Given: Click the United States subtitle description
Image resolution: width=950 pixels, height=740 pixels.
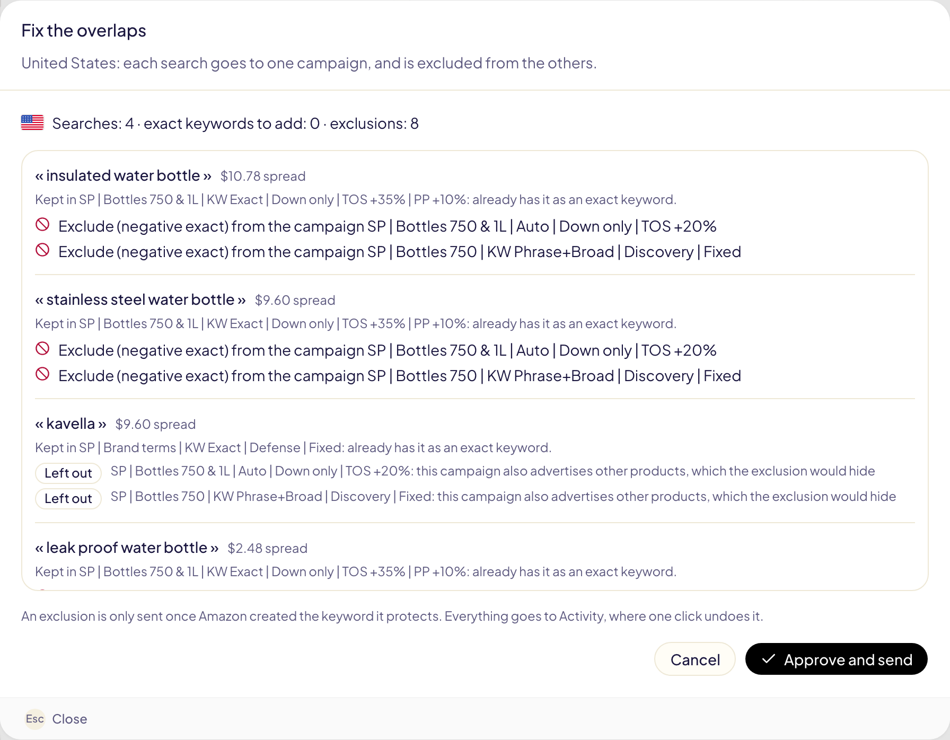Looking at the screenshot, I should 309,63.
